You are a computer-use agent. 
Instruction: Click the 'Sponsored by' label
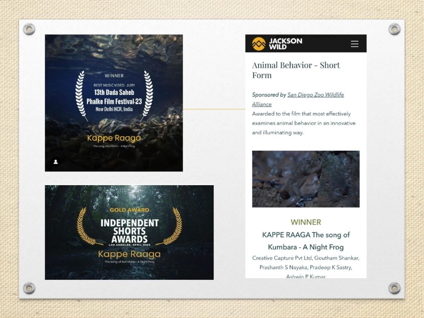pos(269,95)
